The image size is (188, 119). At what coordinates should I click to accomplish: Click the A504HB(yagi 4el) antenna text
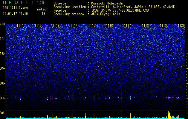[106, 14]
